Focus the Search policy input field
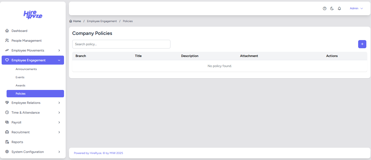Screen dimensions: 371x160 point(121,44)
